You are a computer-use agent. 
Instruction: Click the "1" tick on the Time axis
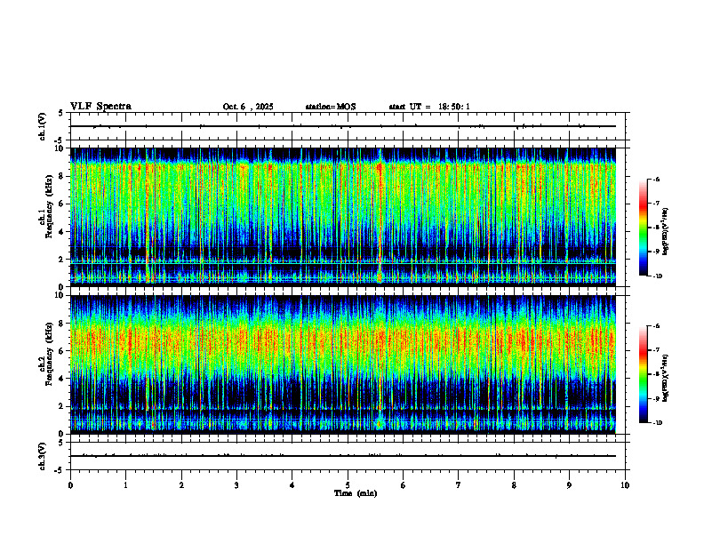pos(125,485)
